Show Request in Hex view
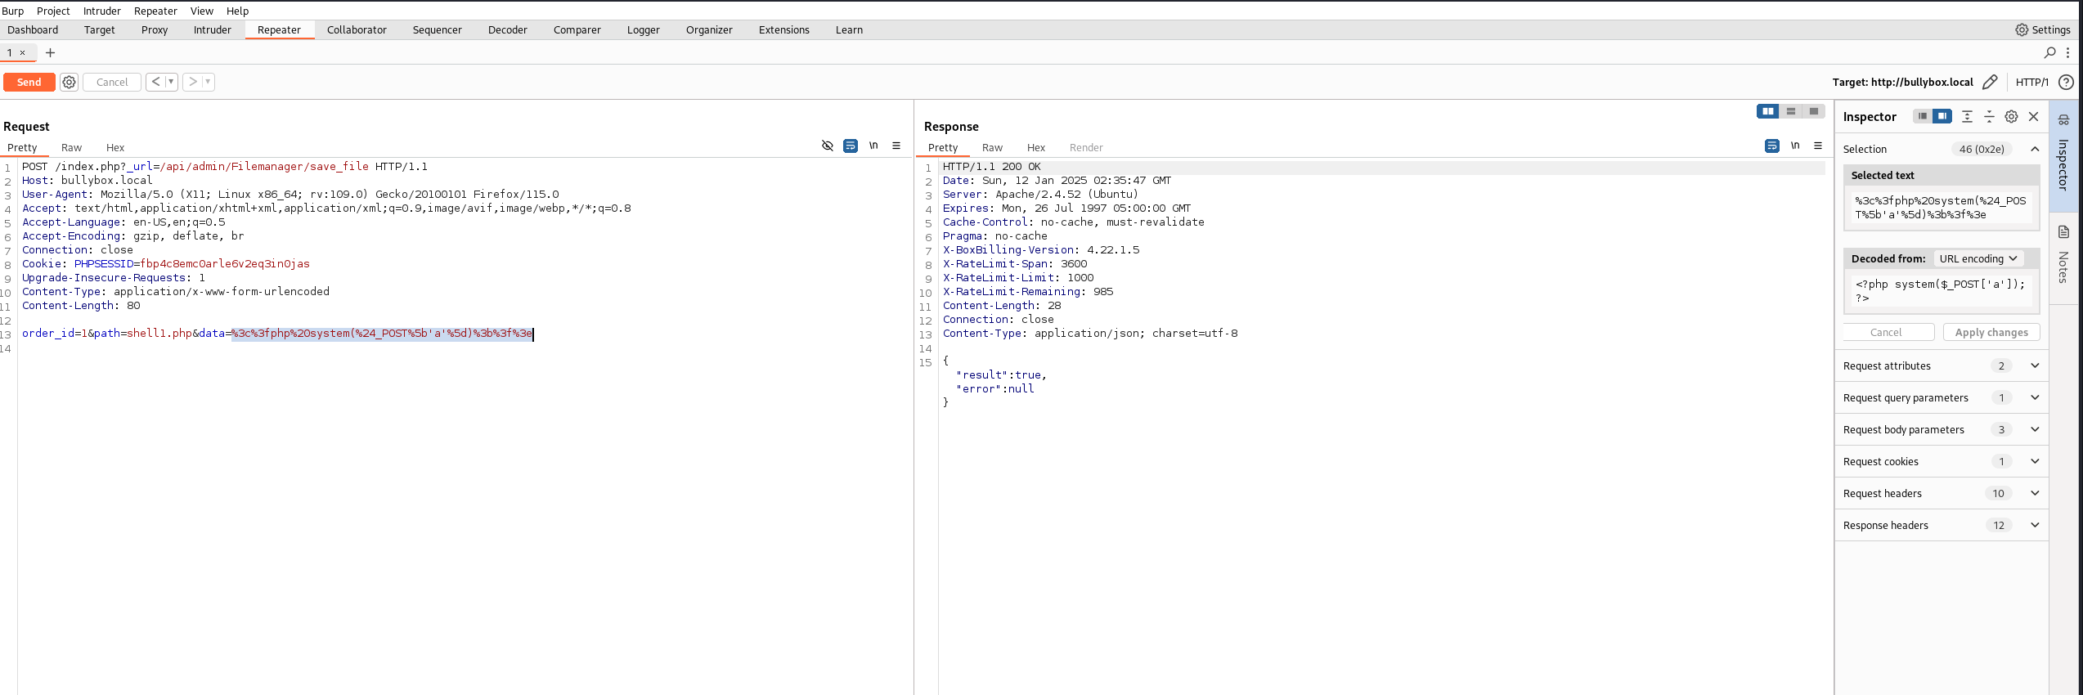The height and width of the screenshot is (695, 2083). [115, 147]
